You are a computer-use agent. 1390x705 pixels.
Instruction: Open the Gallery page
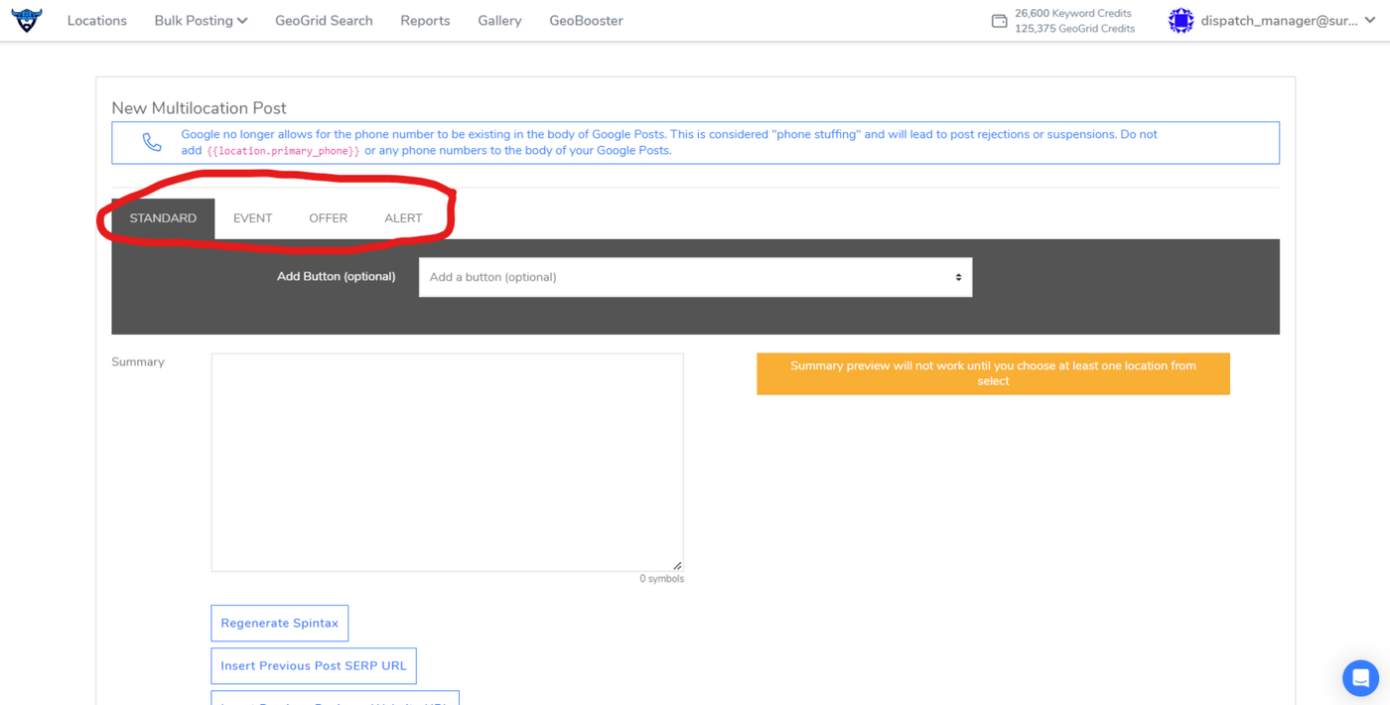pos(499,21)
